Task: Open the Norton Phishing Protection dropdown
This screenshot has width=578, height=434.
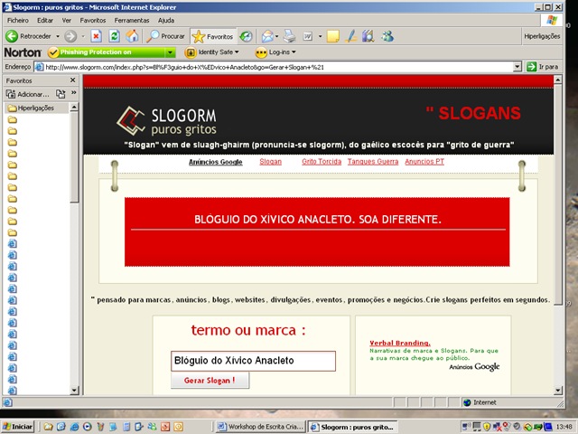Action: (x=170, y=52)
